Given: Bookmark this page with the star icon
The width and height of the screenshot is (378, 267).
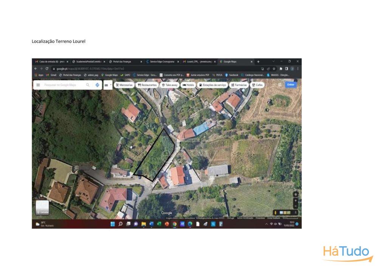Looking at the screenshot, I should (x=274, y=69).
